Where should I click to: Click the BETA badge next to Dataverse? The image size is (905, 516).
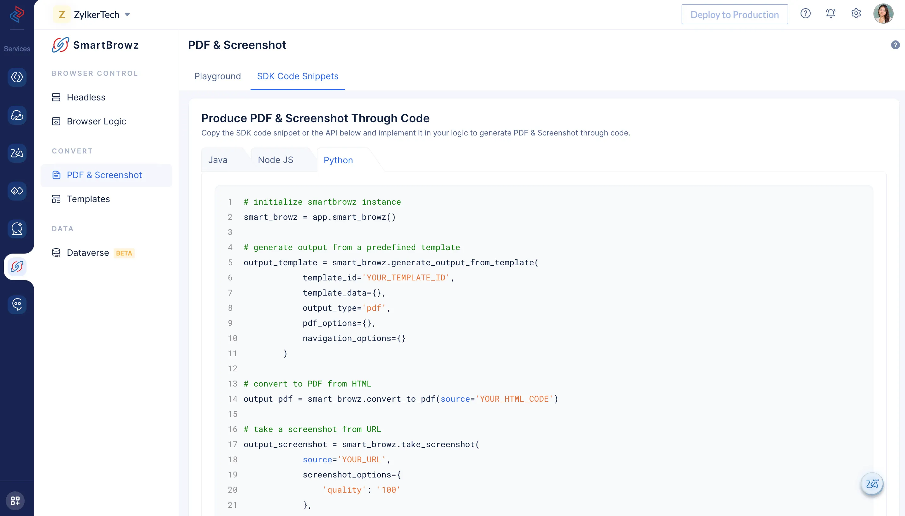click(124, 253)
